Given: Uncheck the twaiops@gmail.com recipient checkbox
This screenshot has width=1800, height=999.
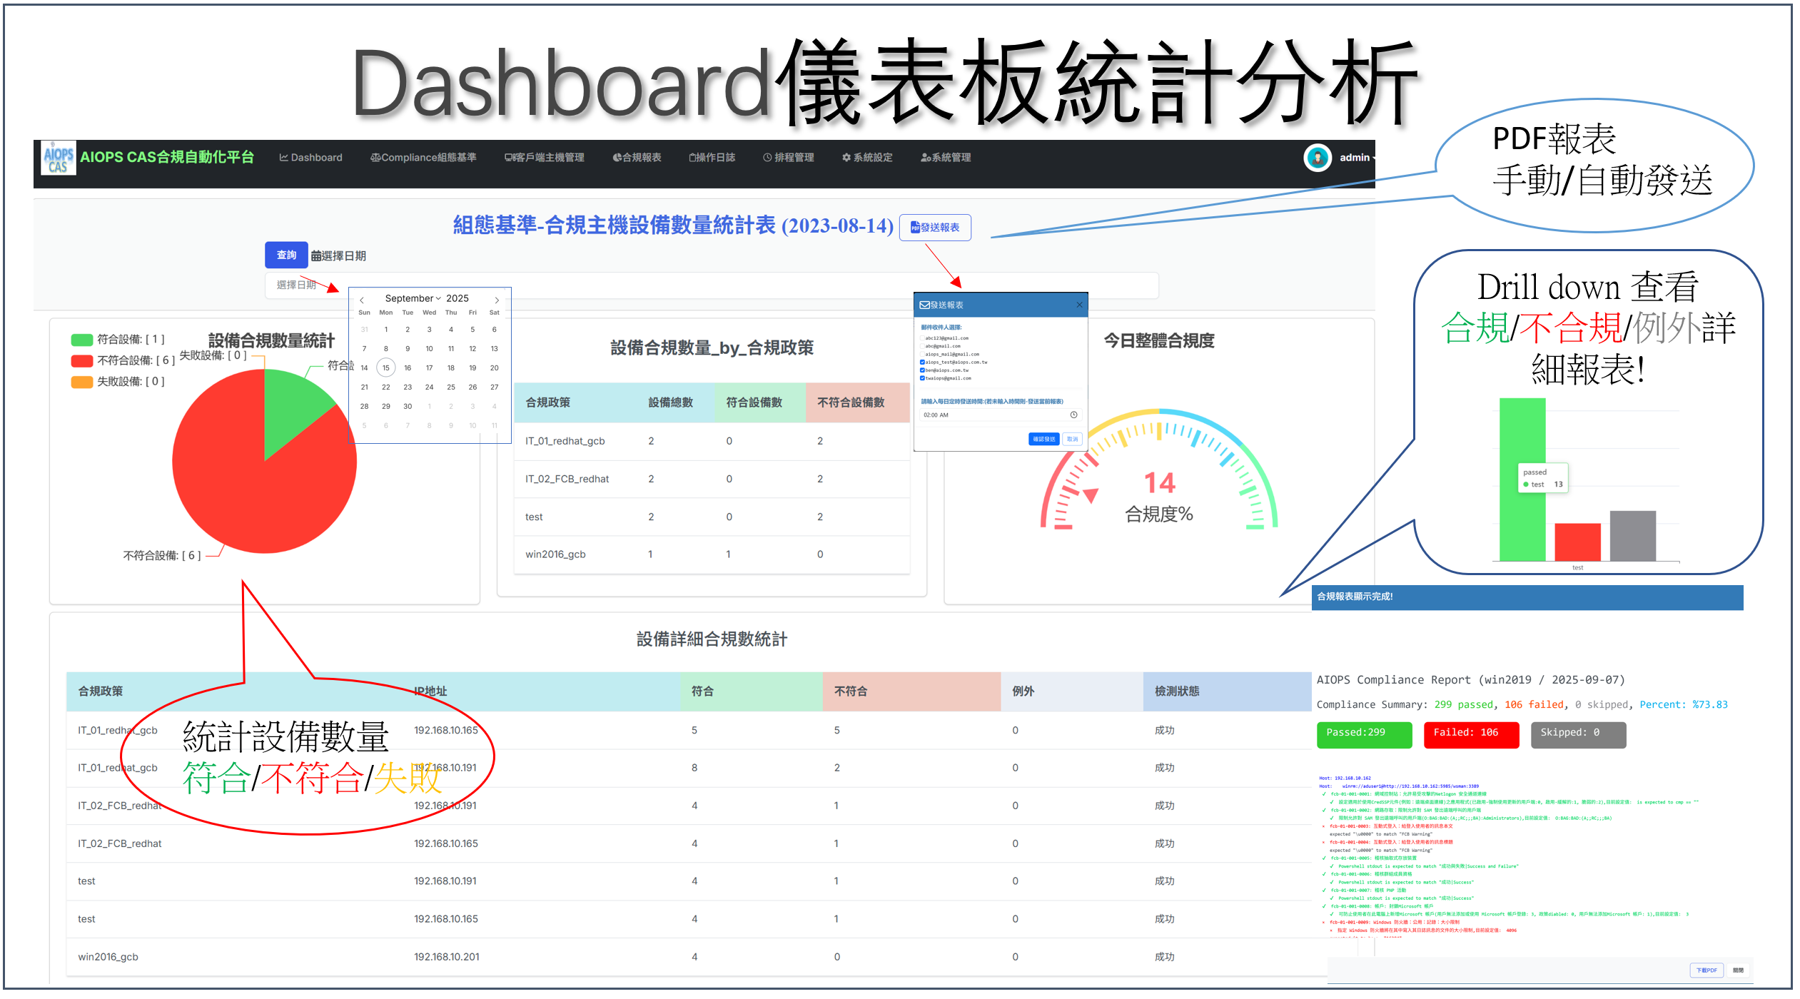Looking at the screenshot, I should click(922, 378).
